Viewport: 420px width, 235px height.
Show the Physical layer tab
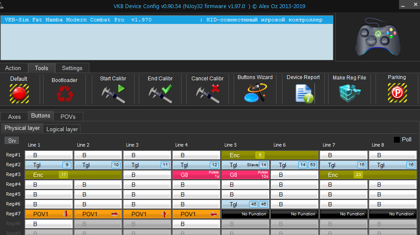point(22,128)
